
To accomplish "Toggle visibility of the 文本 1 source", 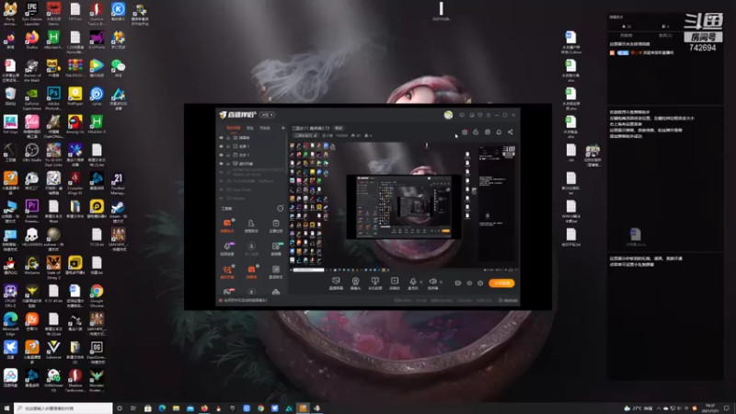I will (221, 155).
